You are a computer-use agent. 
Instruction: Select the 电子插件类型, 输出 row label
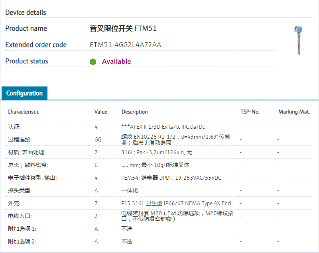pos(32,178)
